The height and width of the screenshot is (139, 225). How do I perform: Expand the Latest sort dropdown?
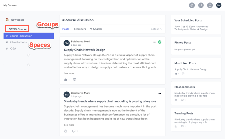[x=156, y=29]
